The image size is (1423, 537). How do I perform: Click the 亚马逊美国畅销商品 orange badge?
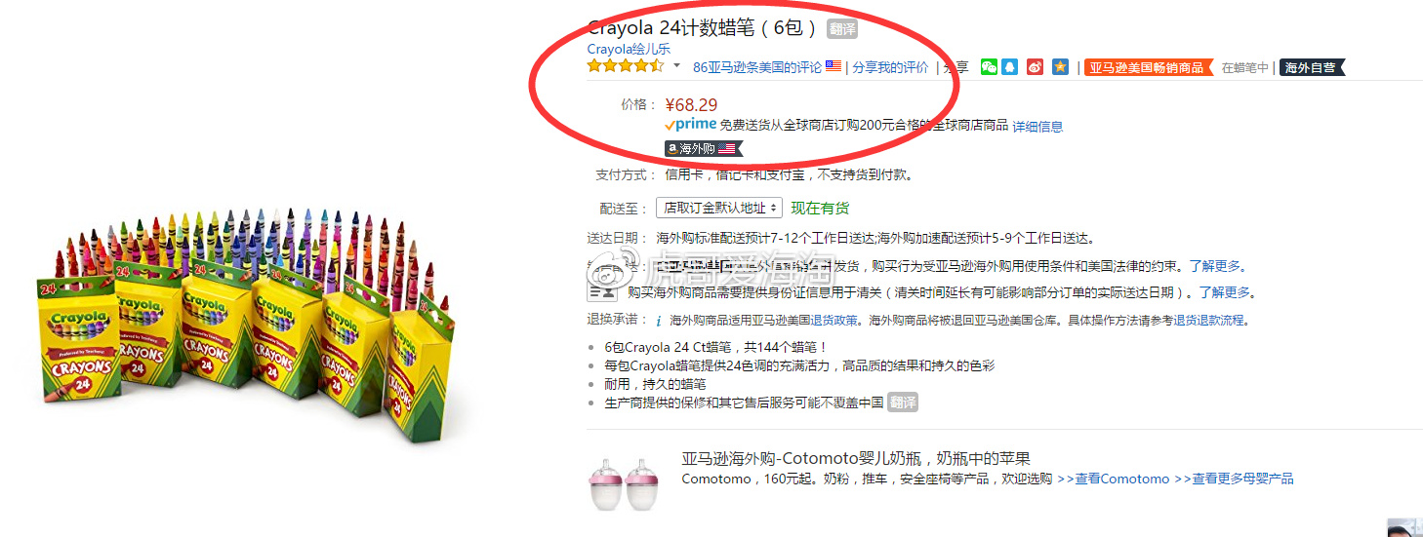[1150, 67]
